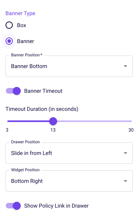Click the Timeout Duration (in seconds) label
Viewport: 137px width, 218px height.
point(42,109)
